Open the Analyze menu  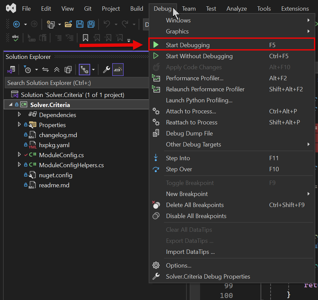pyautogui.click(x=236, y=9)
